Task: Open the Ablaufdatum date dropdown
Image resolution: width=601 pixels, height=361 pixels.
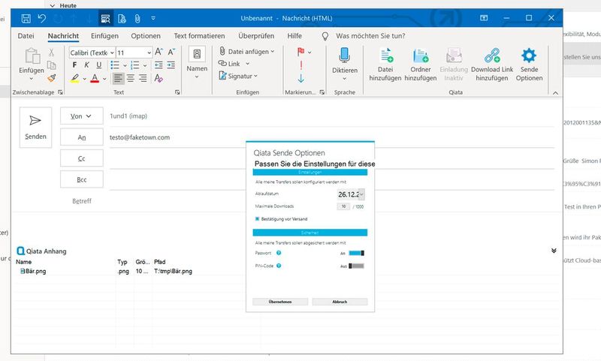Action: coord(361,194)
